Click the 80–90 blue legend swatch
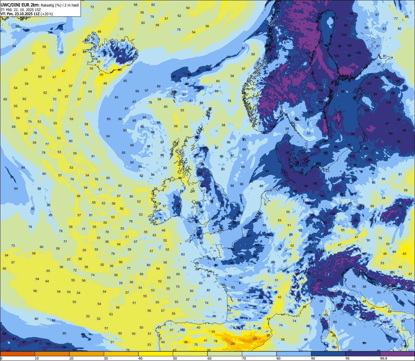This screenshot has height=361, width=415. pos(294,354)
